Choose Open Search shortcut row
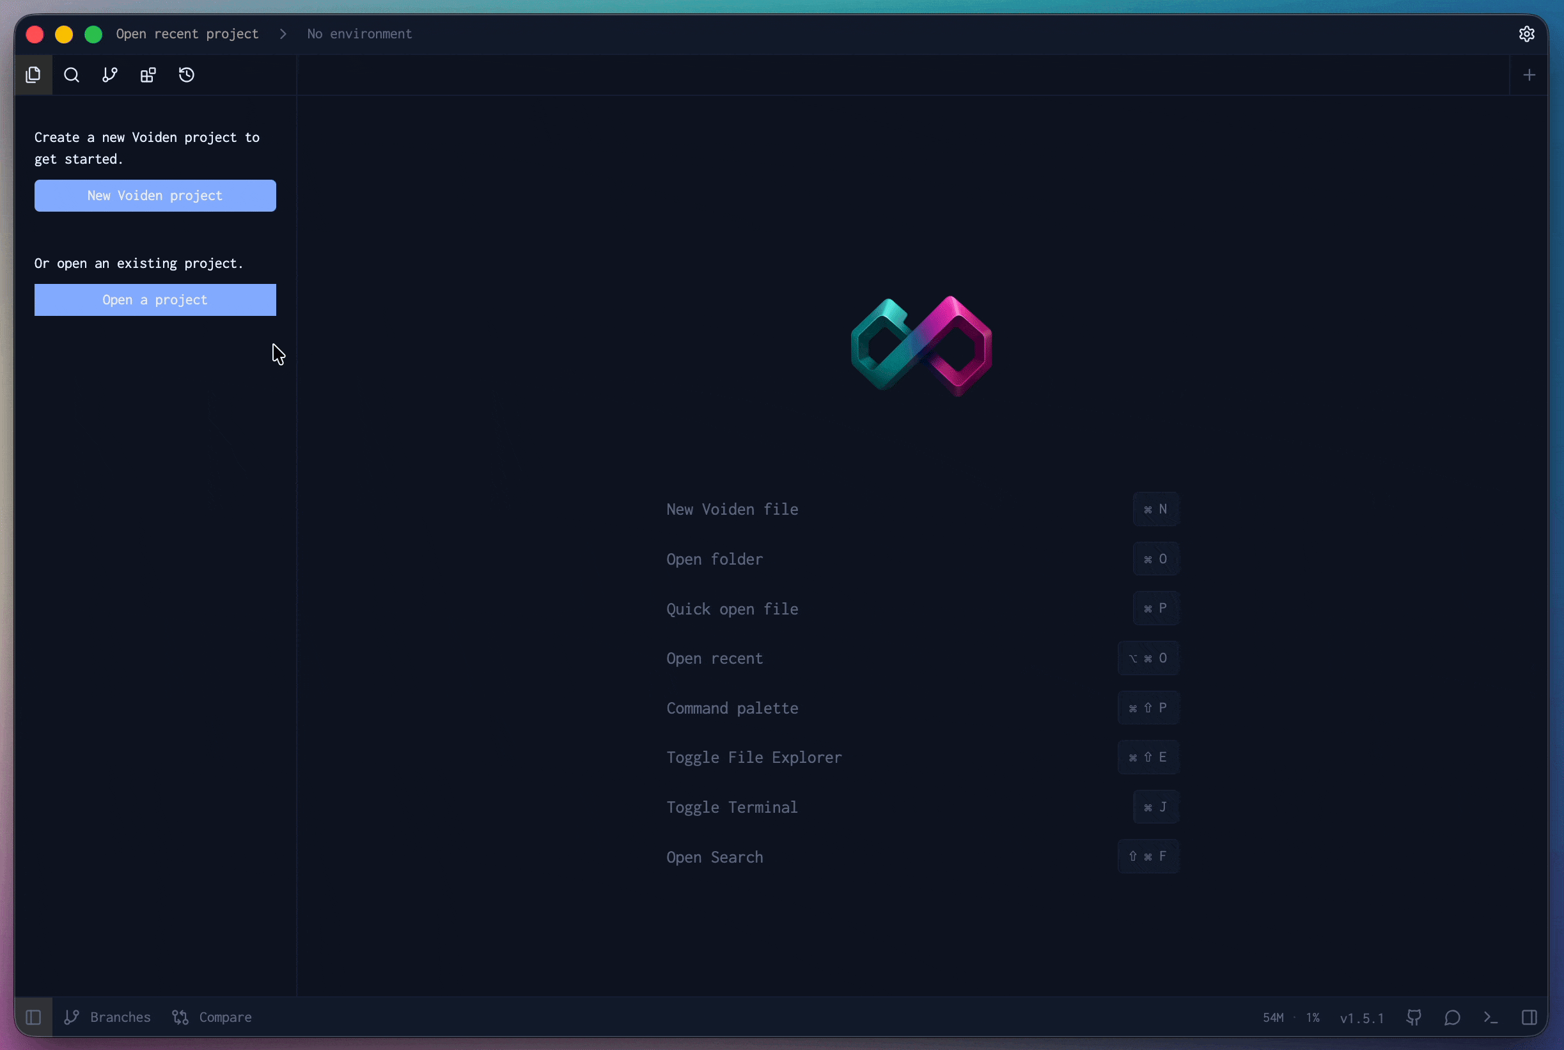 922,856
